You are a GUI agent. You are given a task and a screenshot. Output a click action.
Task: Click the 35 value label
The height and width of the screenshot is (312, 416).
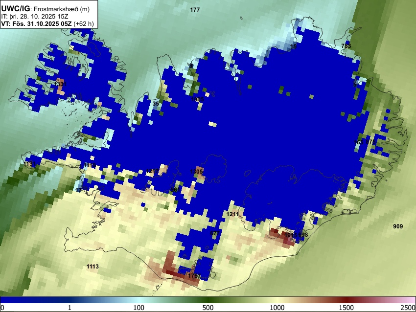(x=156, y=103)
